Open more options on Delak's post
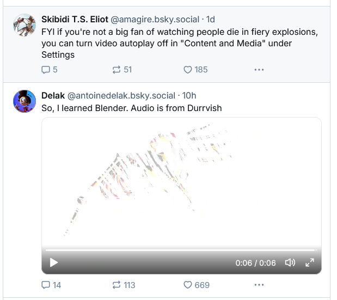The height and width of the screenshot is (300, 337). point(259,285)
